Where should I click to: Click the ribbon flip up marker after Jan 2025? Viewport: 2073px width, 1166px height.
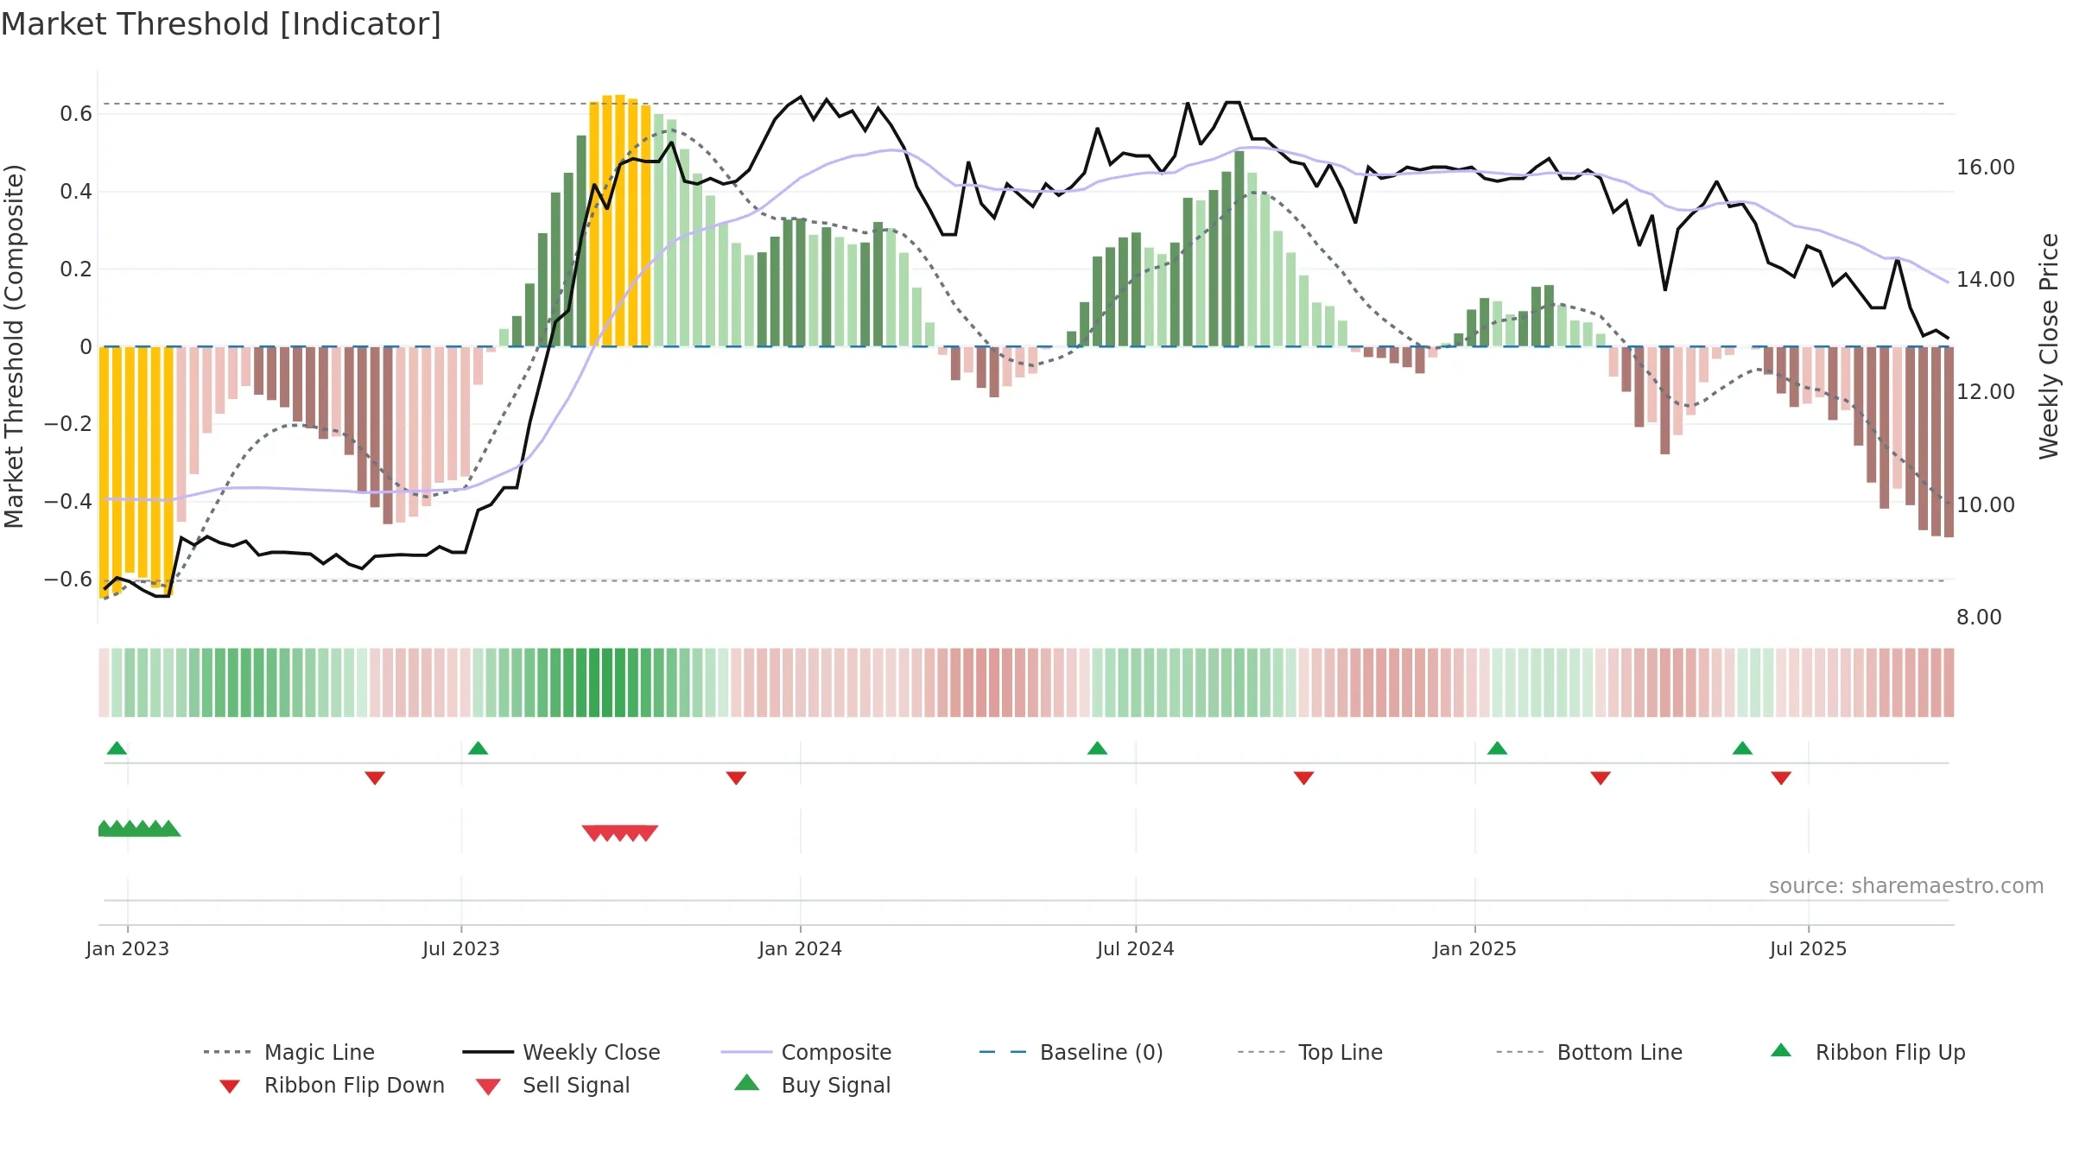tap(1497, 748)
